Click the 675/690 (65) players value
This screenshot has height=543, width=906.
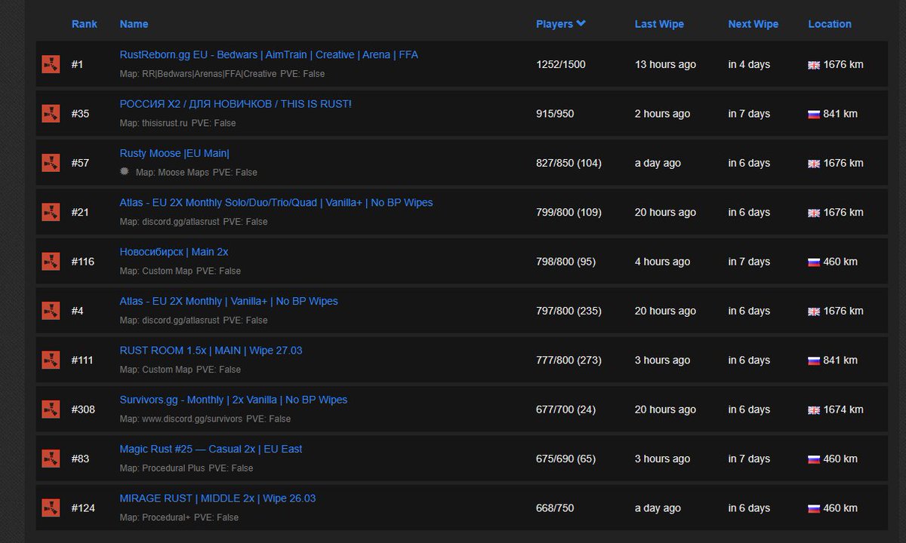[x=565, y=459]
